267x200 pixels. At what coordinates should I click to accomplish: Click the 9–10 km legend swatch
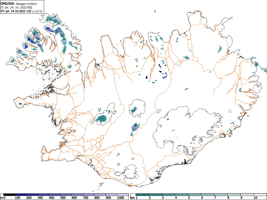point(247,195)
